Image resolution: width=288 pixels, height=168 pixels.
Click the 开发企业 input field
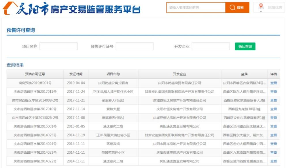pyautogui.click(x=211, y=46)
